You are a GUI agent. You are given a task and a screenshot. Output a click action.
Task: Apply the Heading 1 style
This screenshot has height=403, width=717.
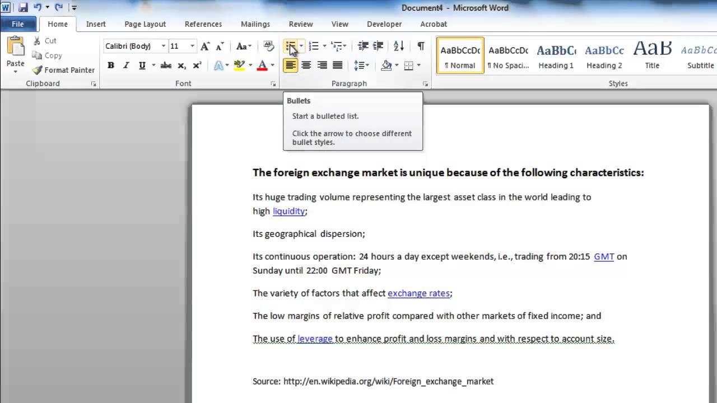tap(556, 55)
